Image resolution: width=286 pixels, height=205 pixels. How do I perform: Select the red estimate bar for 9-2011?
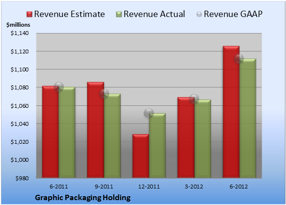coord(95,130)
